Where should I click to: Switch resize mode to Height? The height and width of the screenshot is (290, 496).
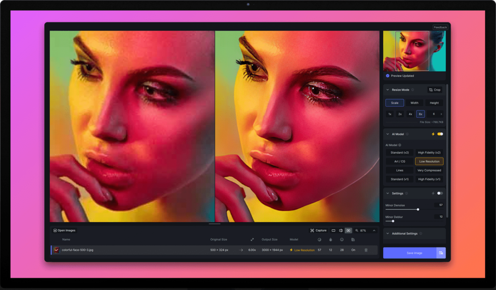click(434, 103)
